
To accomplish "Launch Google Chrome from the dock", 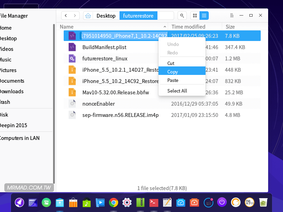I will tap(114, 202).
